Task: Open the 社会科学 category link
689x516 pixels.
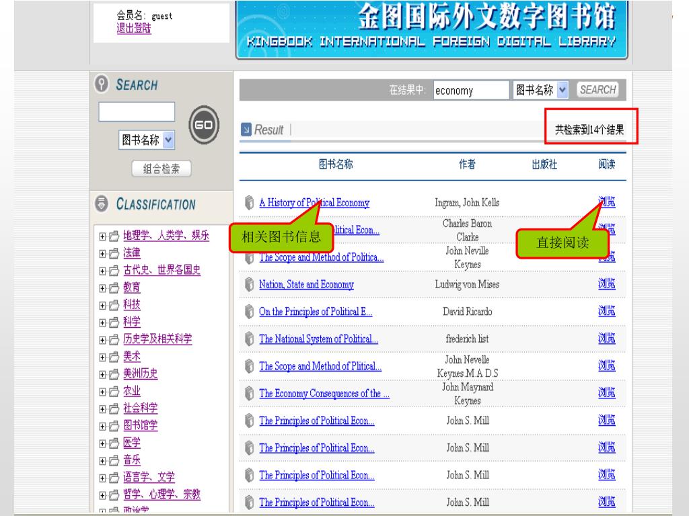Action: pyautogui.click(x=140, y=408)
